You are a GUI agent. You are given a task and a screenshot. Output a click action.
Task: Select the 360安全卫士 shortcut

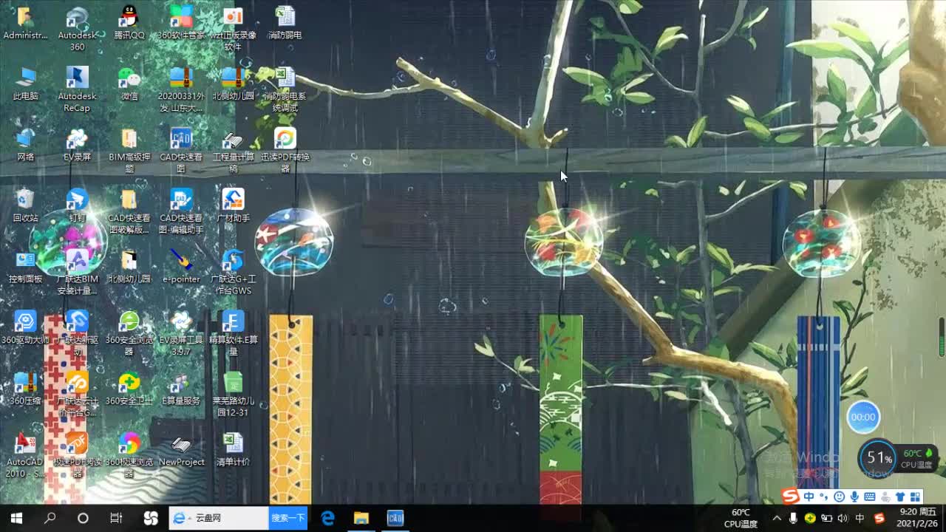click(129, 389)
